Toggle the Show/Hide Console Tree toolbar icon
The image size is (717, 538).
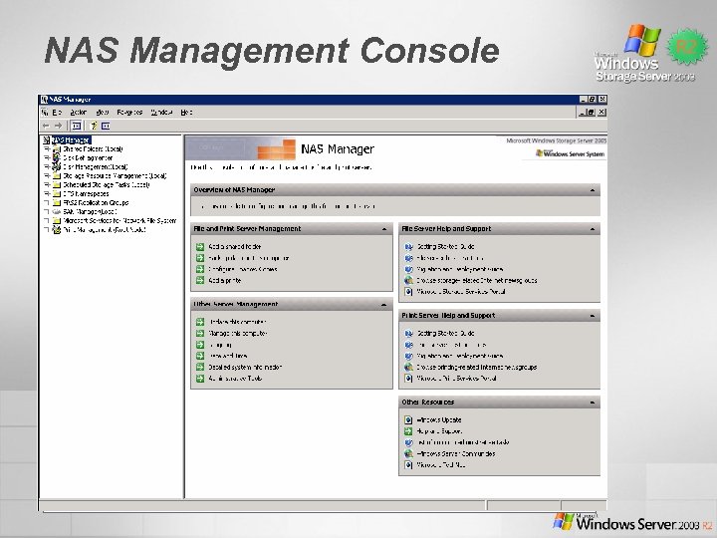77,126
